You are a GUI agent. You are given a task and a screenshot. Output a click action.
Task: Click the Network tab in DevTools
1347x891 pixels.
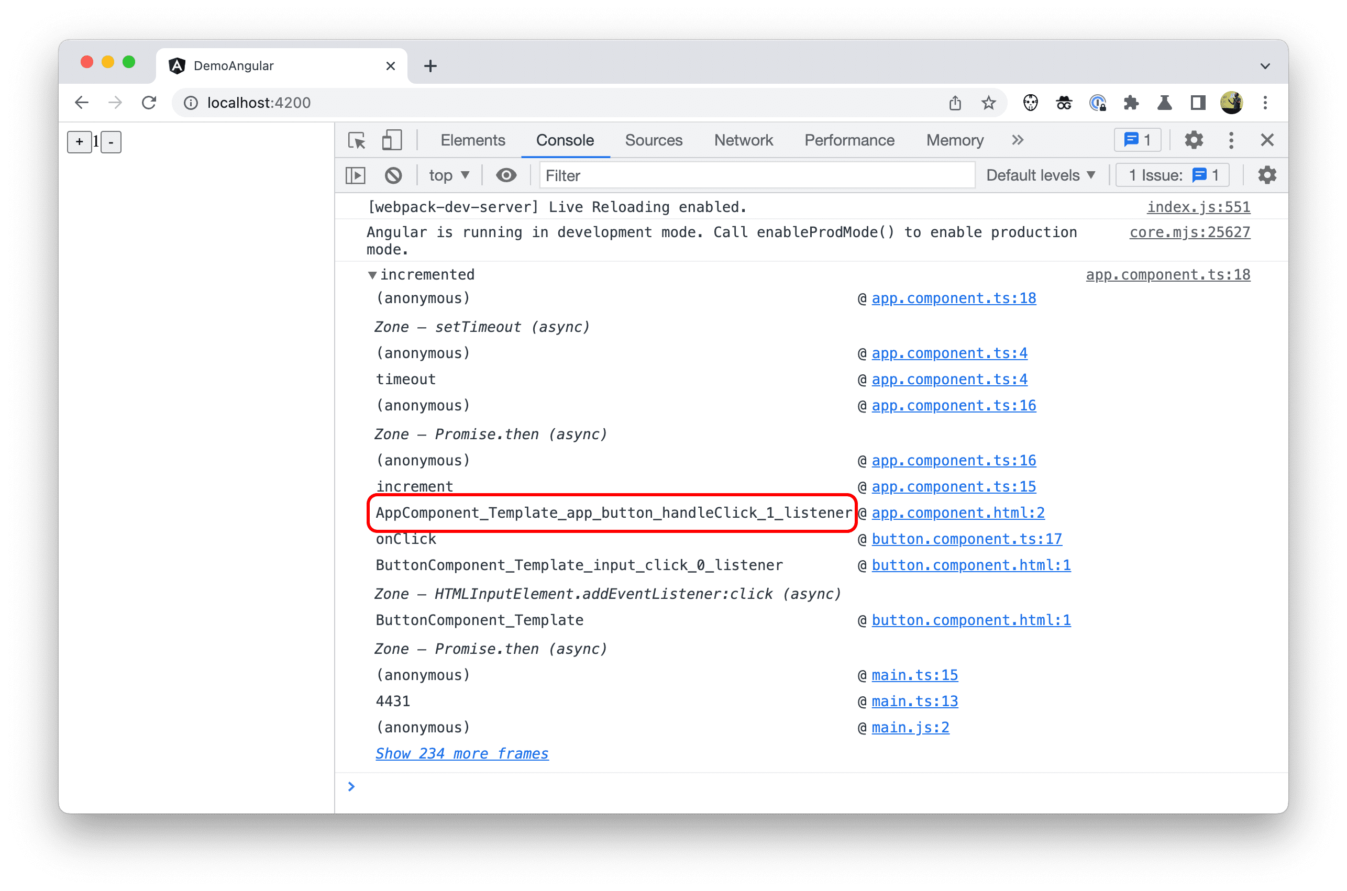click(743, 139)
